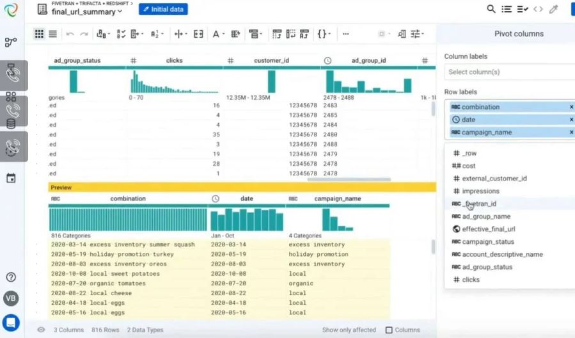The image size is (575, 338).
Task: Switch to column list view
Action: tap(53, 34)
